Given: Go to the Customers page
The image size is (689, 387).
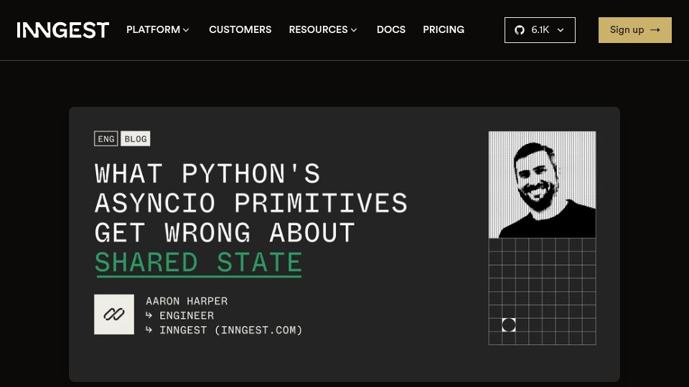Looking at the screenshot, I should [240, 30].
